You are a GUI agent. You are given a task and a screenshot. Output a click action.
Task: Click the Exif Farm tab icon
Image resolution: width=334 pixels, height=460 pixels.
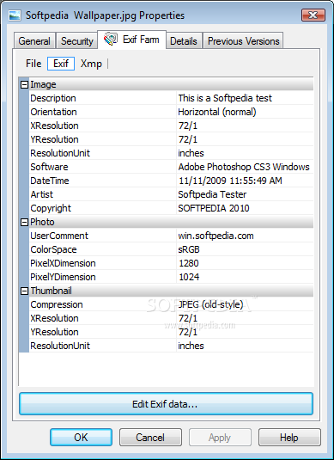click(111, 40)
